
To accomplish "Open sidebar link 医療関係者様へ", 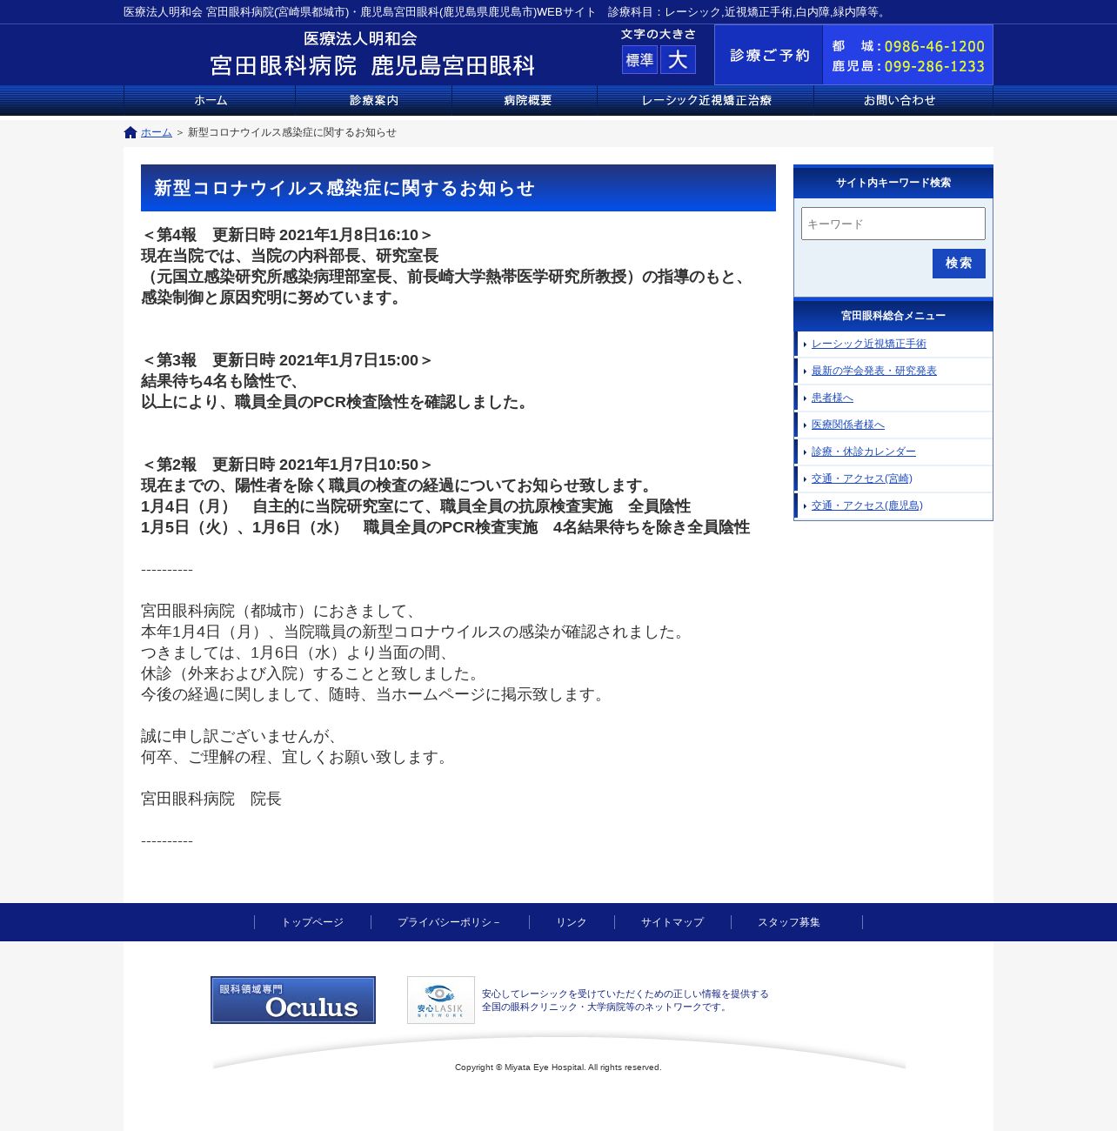I will point(848,425).
